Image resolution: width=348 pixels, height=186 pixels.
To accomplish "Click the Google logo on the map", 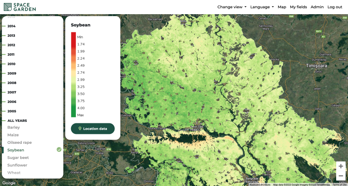I will (x=9, y=183).
